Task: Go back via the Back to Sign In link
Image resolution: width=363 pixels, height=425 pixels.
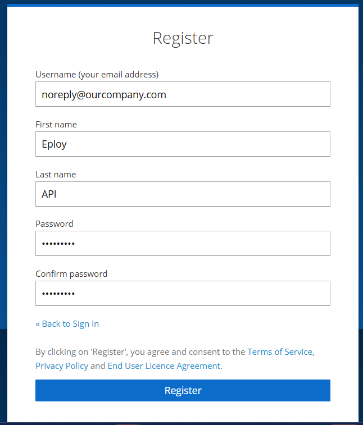Action: point(70,324)
